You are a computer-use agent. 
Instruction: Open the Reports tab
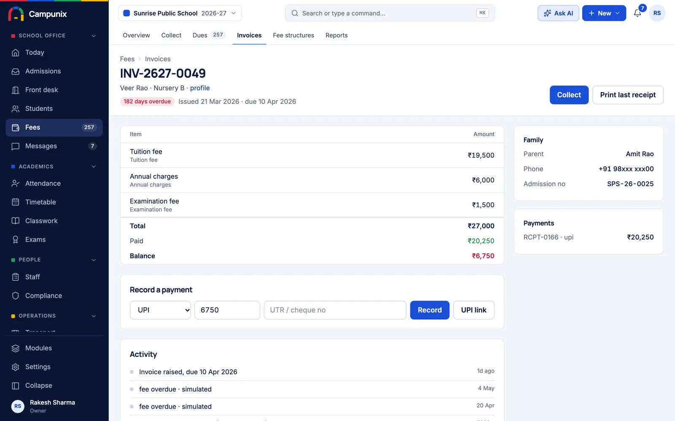[x=337, y=35]
